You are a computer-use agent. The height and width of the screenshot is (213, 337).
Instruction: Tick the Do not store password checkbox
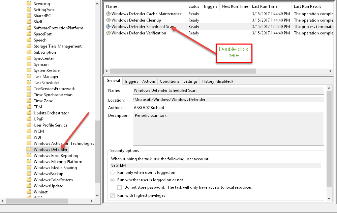[120, 187]
